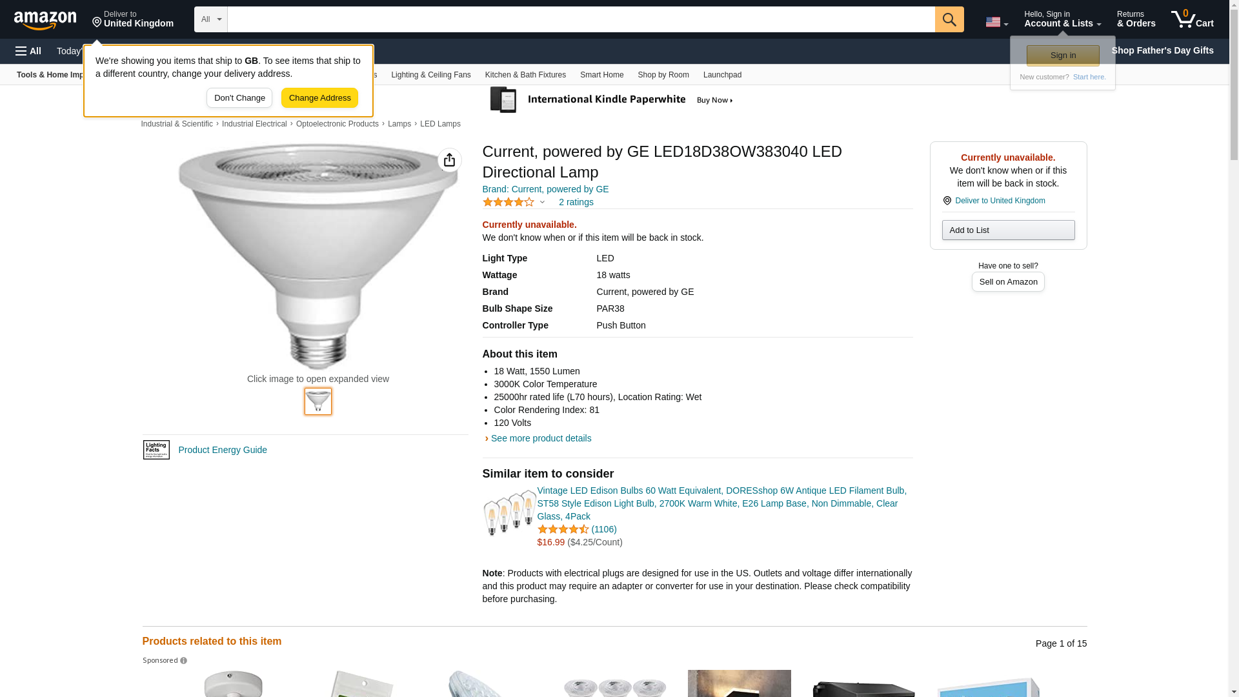Click into the Amazon search field
Image resolution: width=1239 pixels, height=697 pixels.
click(x=581, y=19)
